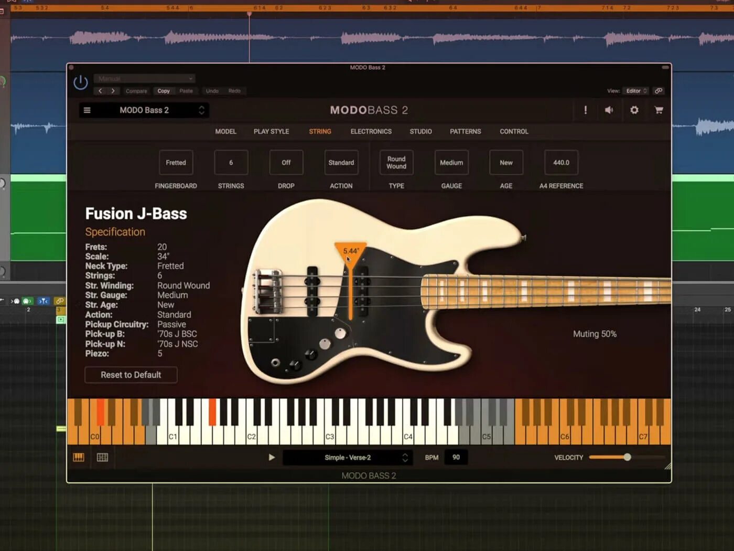This screenshot has height=551, width=734.
Task: Open the Manual preset dropdown
Action: pyautogui.click(x=144, y=78)
